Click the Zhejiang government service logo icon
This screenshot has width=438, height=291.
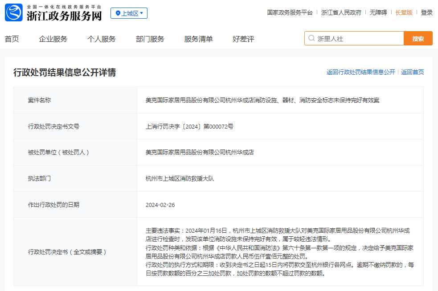(x=14, y=12)
